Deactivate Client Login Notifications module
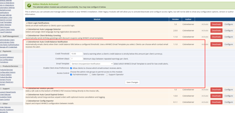Viewport: 235px width, 113px height. (216, 24)
